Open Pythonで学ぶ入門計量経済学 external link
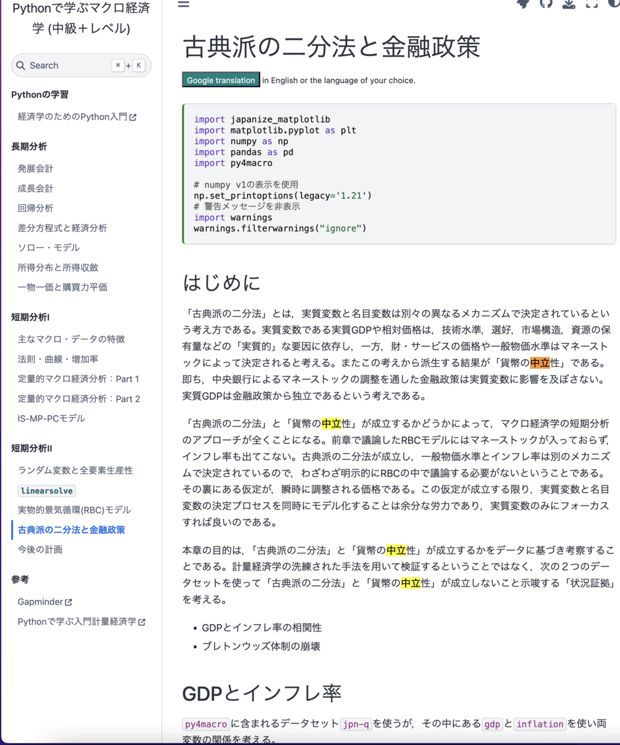Viewport: 620px width, 745px height. [x=81, y=621]
